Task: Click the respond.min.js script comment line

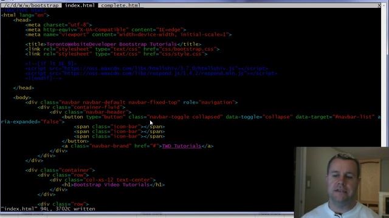Action: (151, 73)
